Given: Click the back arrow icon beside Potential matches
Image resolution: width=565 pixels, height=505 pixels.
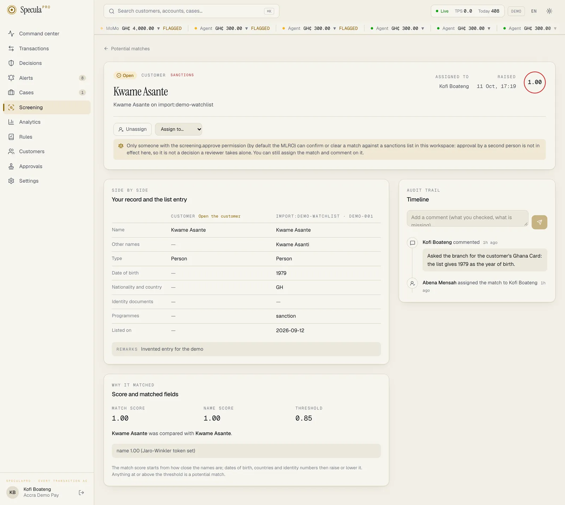Looking at the screenshot, I should tap(106, 49).
